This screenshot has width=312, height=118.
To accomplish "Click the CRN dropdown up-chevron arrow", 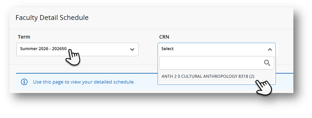I will (x=270, y=50).
